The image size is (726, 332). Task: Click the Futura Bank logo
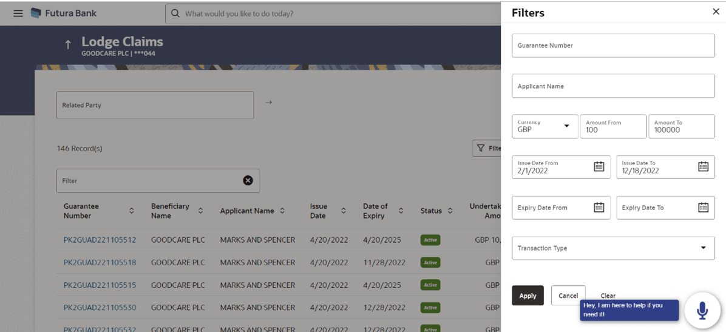click(63, 13)
